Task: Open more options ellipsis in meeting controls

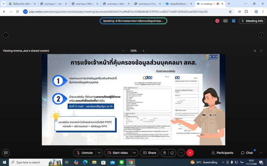Action: 181,153
